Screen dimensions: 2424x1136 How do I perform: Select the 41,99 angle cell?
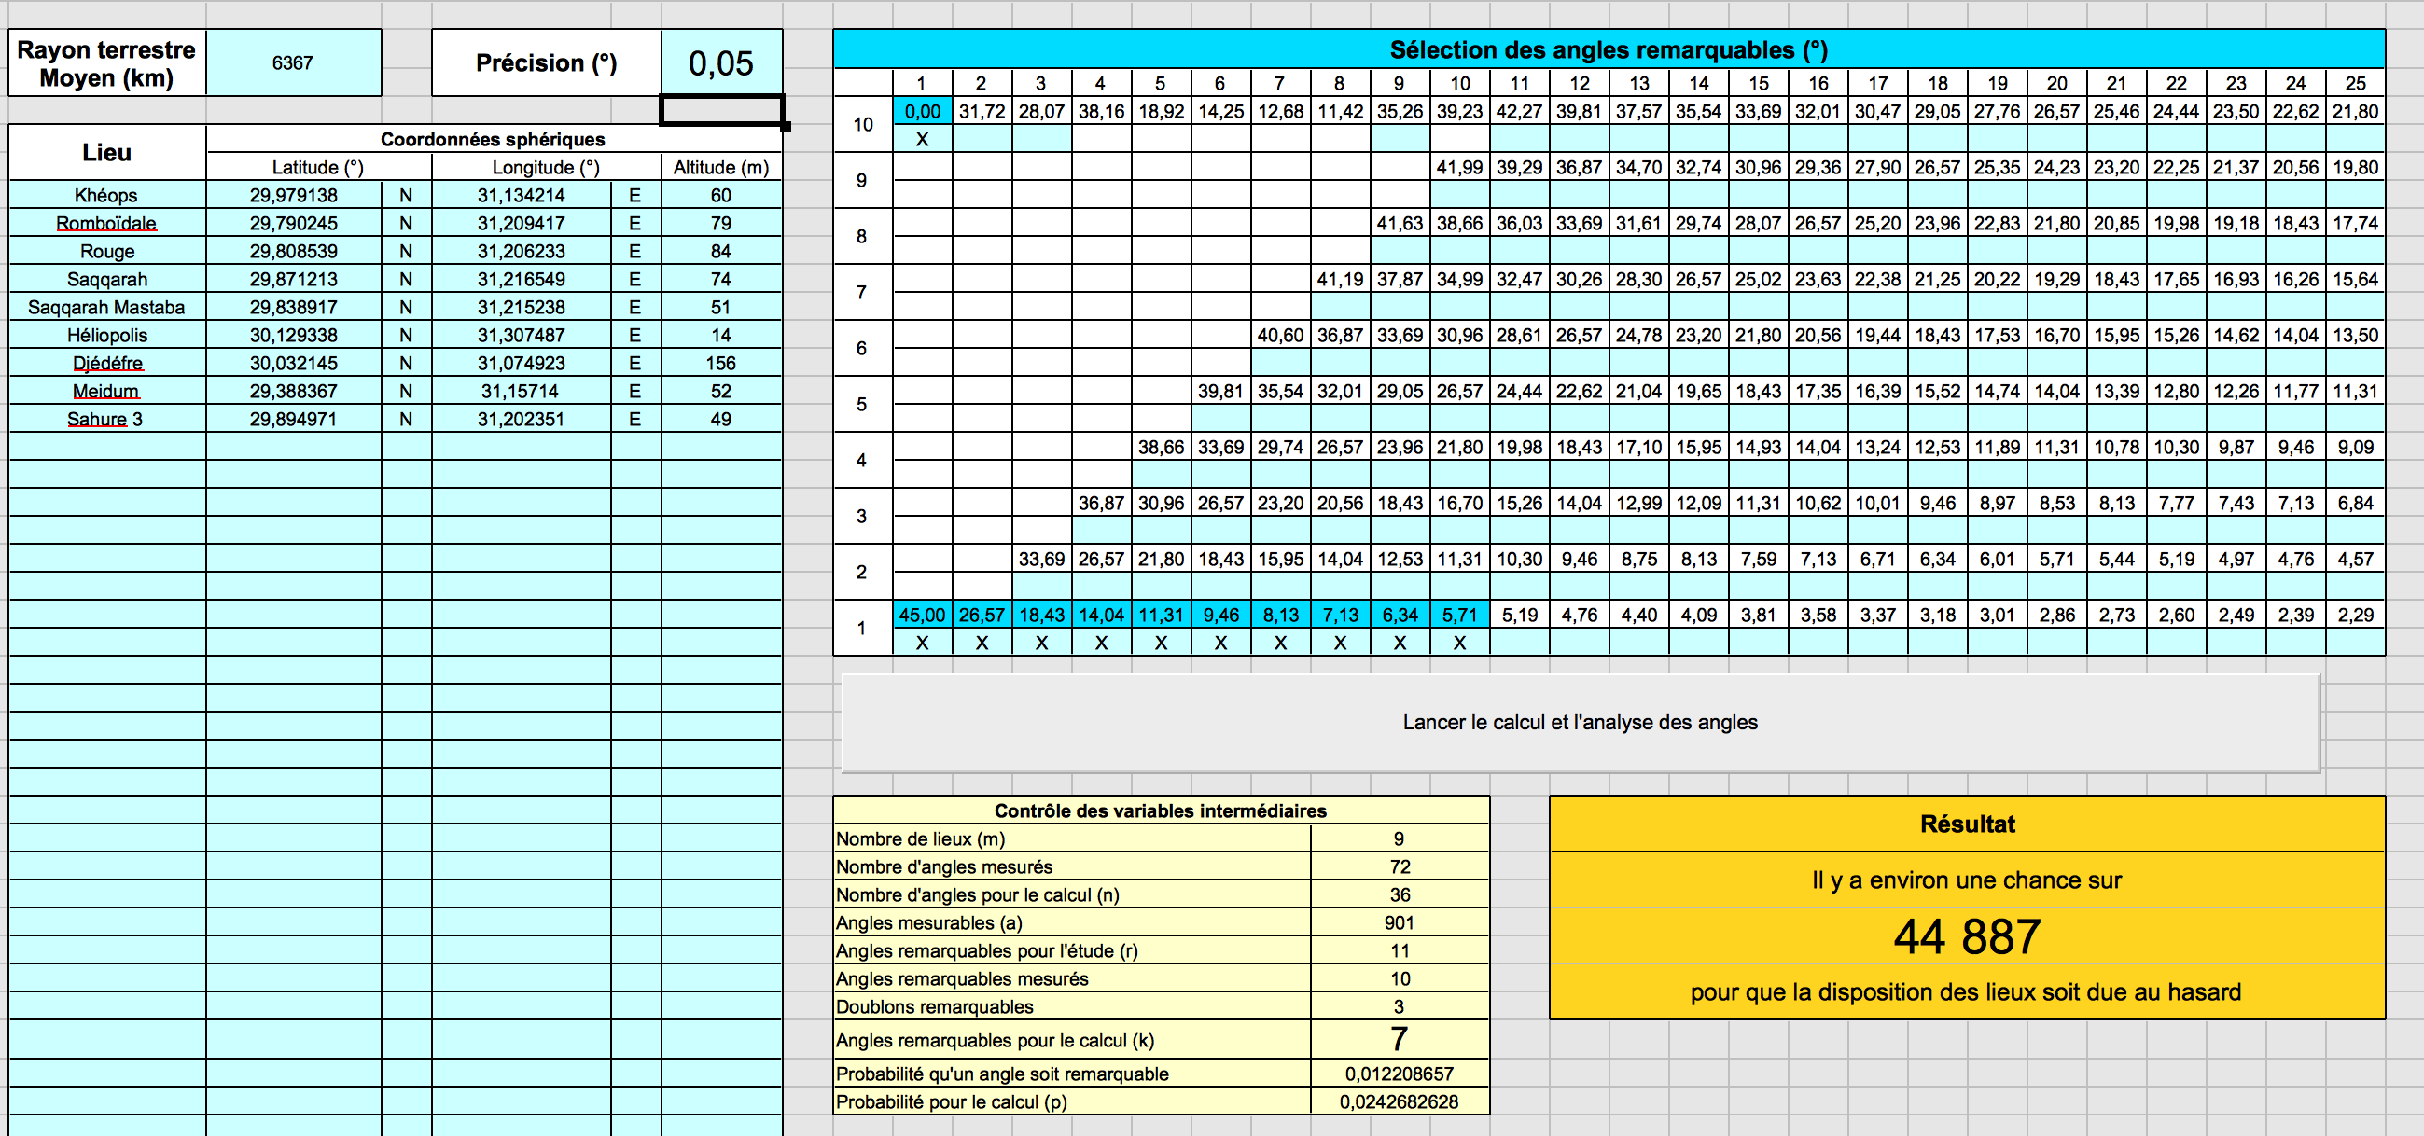[1459, 167]
